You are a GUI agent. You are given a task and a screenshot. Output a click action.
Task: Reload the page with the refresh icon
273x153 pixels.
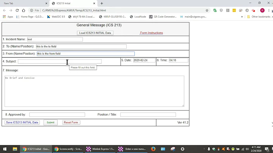tap(17, 11)
